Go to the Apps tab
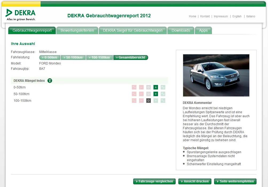Screen dimensions: 268x187 pos(203,30)
